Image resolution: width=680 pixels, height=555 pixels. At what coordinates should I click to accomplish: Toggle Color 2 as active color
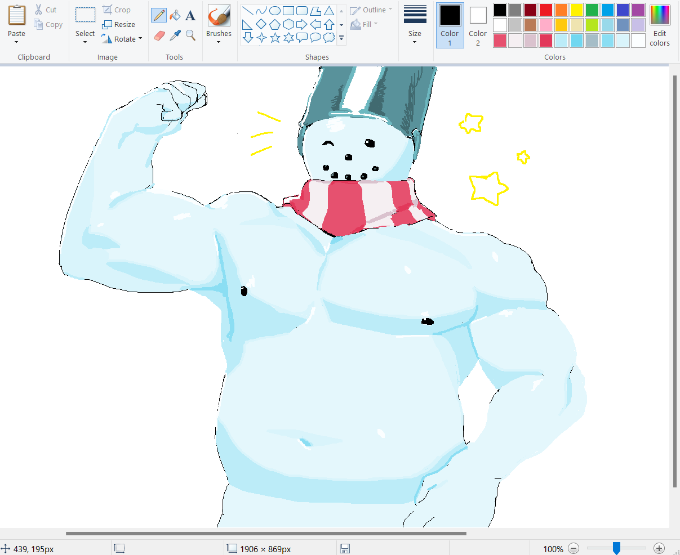(x=478, y=25)
